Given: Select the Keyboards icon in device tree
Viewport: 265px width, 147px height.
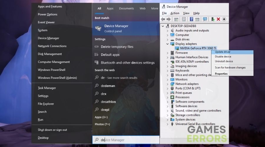Looking at the screenshot, I should pyautogui.click(x=172, y=71).
